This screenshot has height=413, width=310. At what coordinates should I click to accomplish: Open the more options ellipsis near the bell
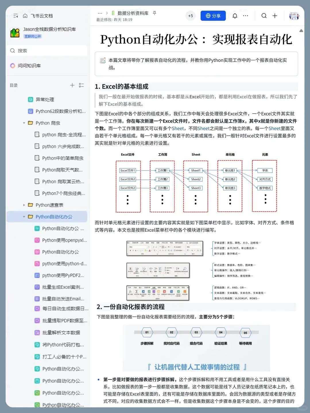[x=246, y=16]
